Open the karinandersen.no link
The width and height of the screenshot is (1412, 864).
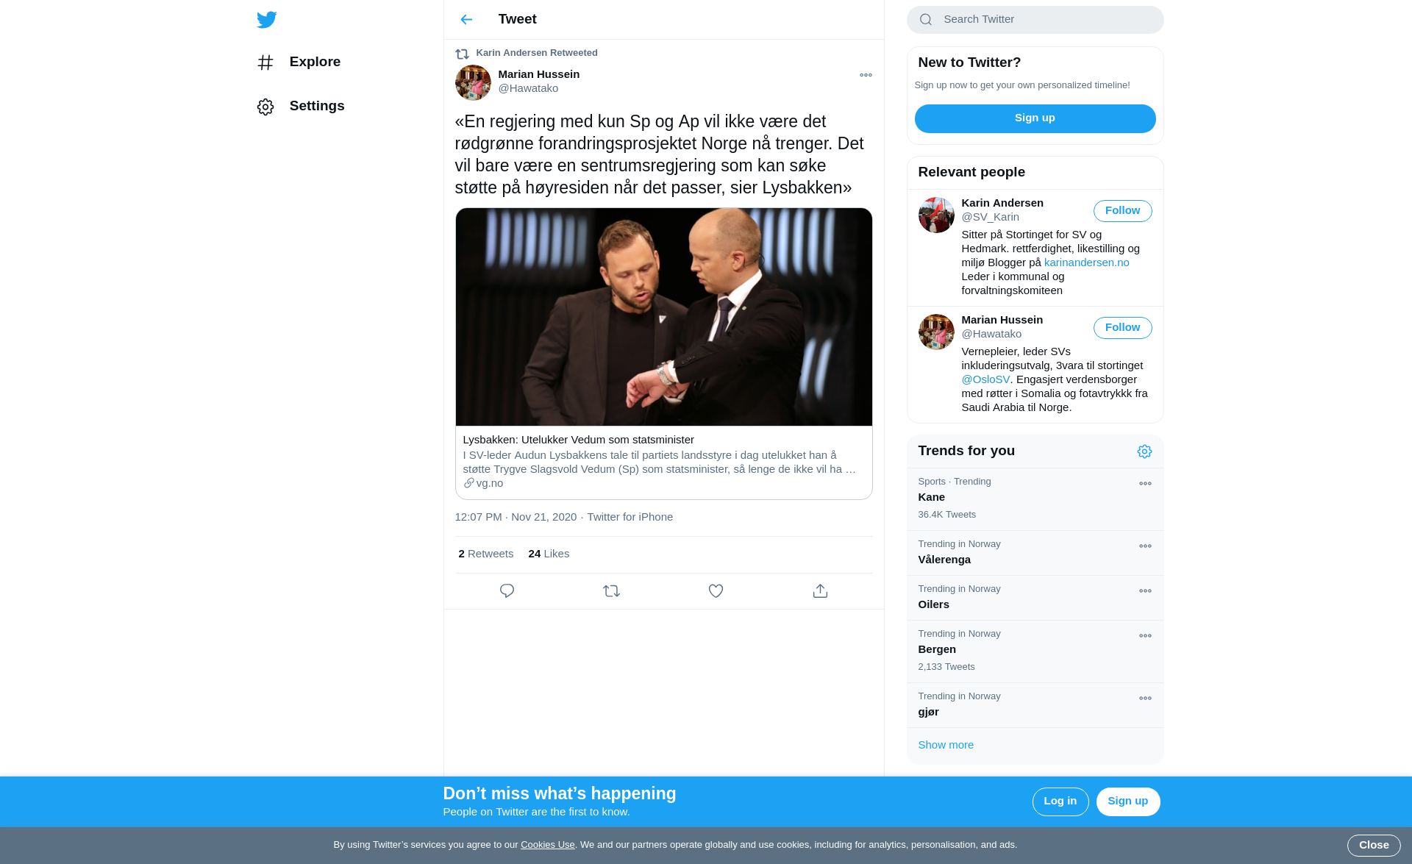pos(1086,263)
